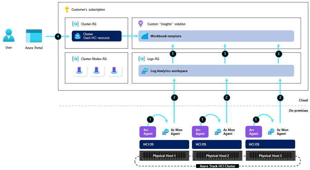Select the Log Analytics workspace bar
Viewport: 310px width, 170px height.
[x=216, y=71]
